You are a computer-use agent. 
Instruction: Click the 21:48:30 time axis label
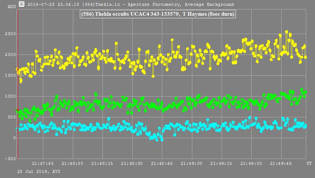click(x=132, y=164)
